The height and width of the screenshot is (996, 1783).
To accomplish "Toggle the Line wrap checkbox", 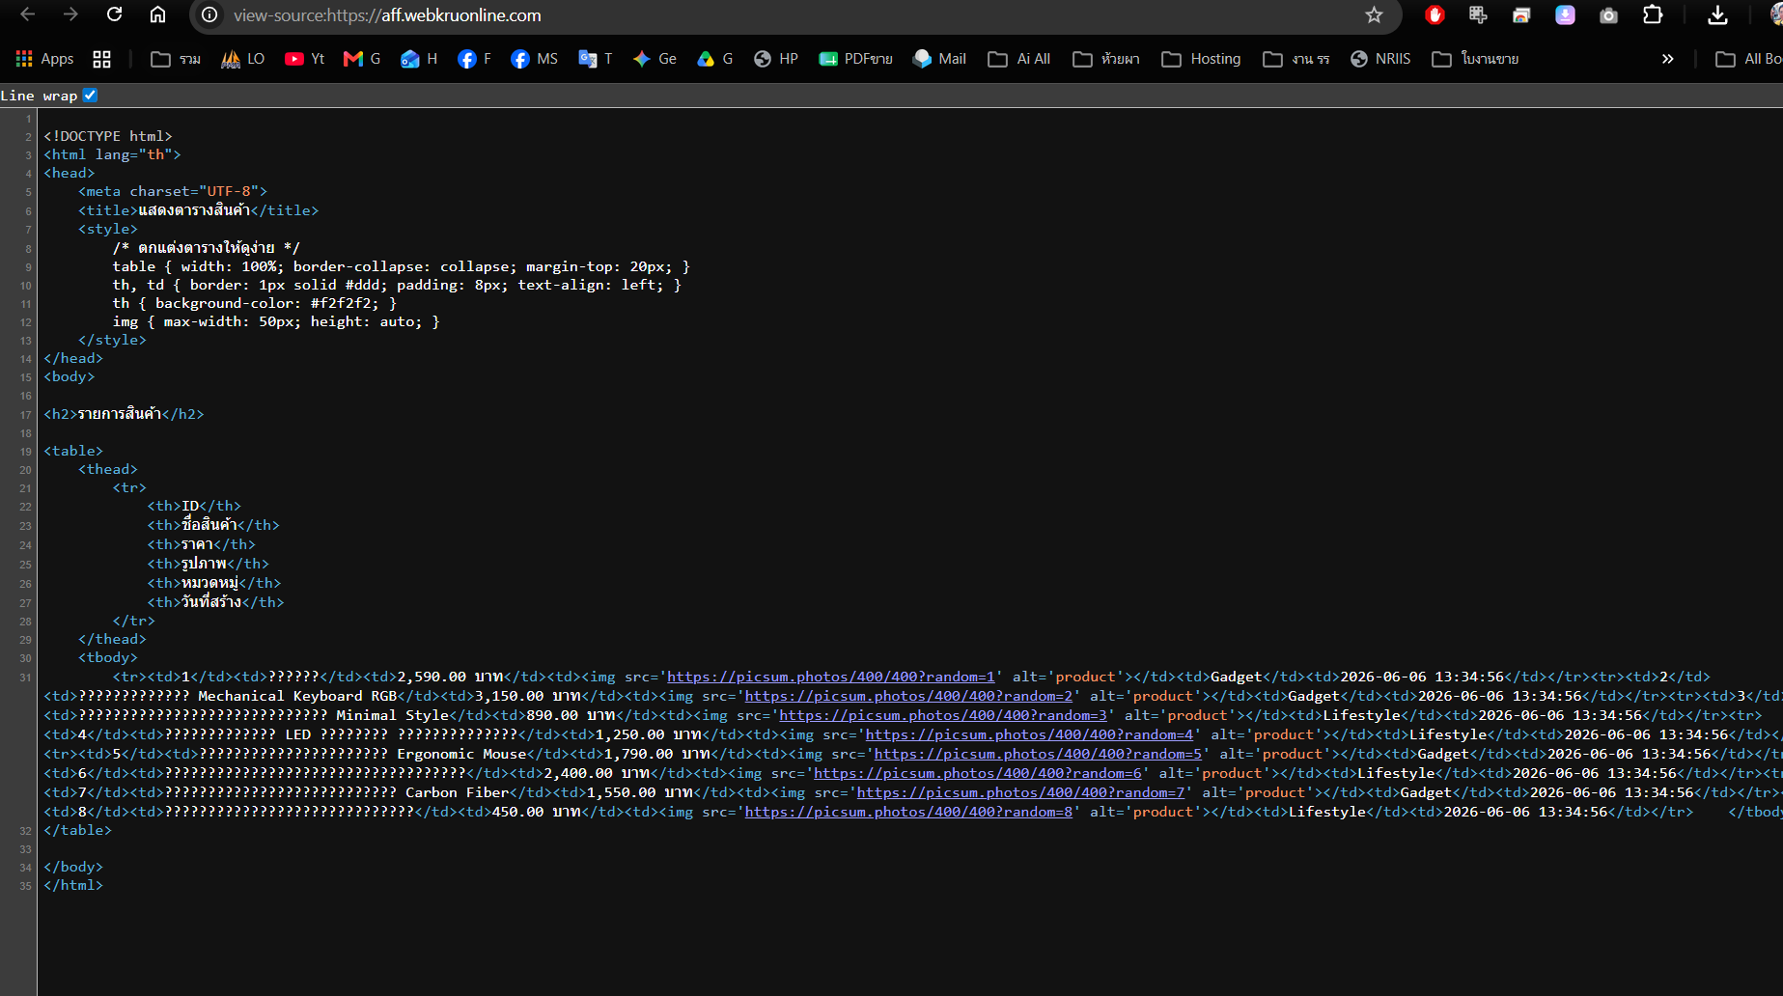I will click(x=90, y=95).
